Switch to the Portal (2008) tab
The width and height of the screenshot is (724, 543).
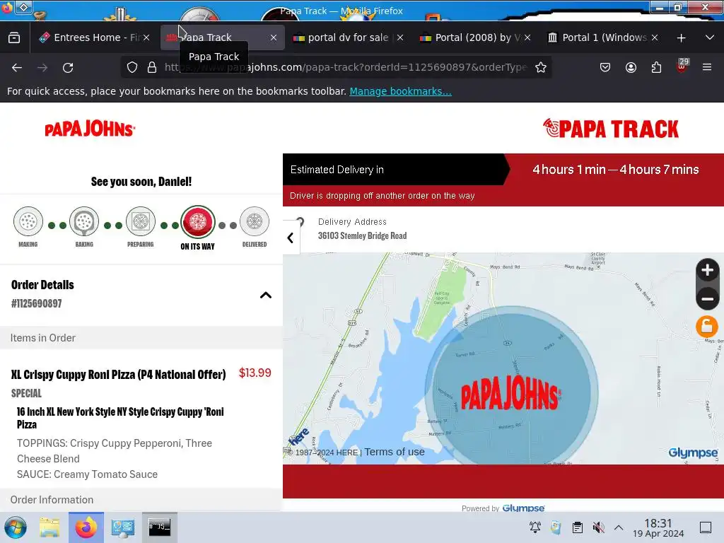point(476,37)
